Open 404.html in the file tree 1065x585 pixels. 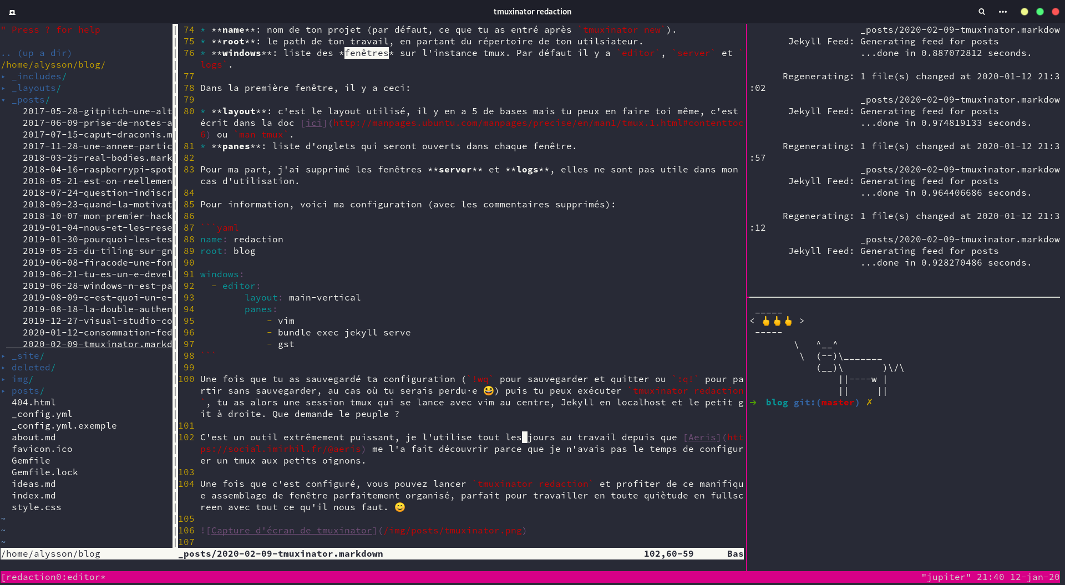[34, 403]
